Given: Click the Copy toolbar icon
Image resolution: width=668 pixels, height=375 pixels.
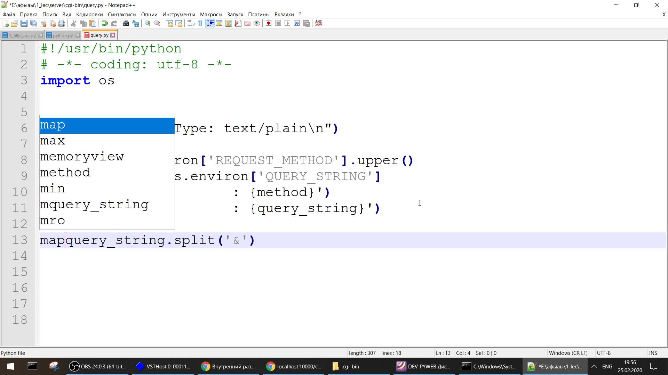Looking at the screenshot, I should 83,23.
